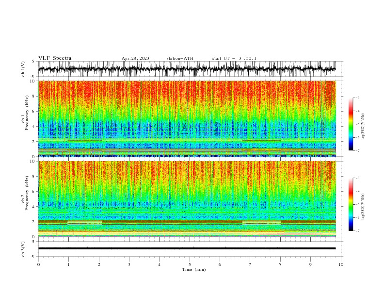Click the ch.1 spectrogram colorbar

point(351,124)
